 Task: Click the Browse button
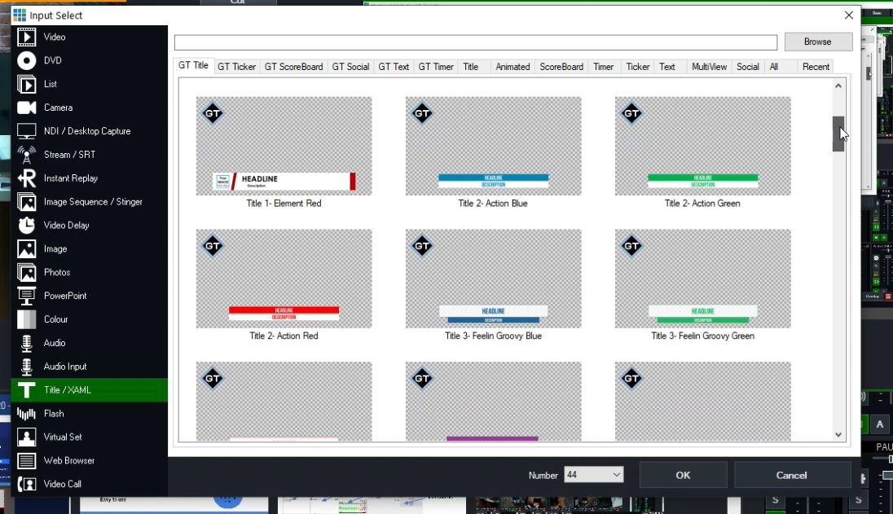pyautogui.click(x=817, y=42)
